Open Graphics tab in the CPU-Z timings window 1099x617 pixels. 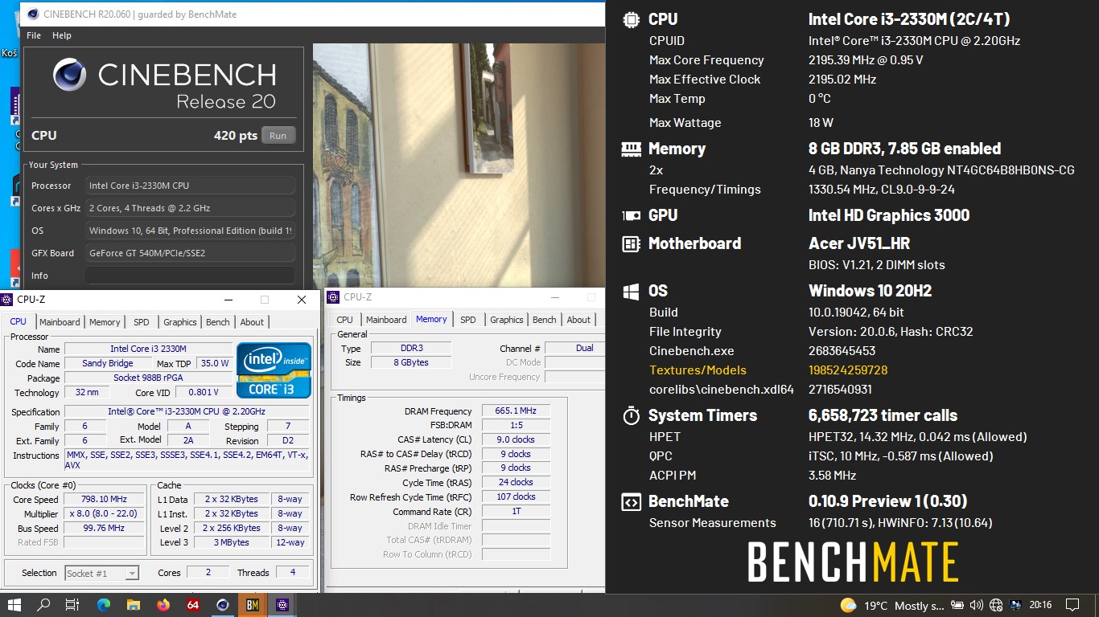tap(507, 320)
